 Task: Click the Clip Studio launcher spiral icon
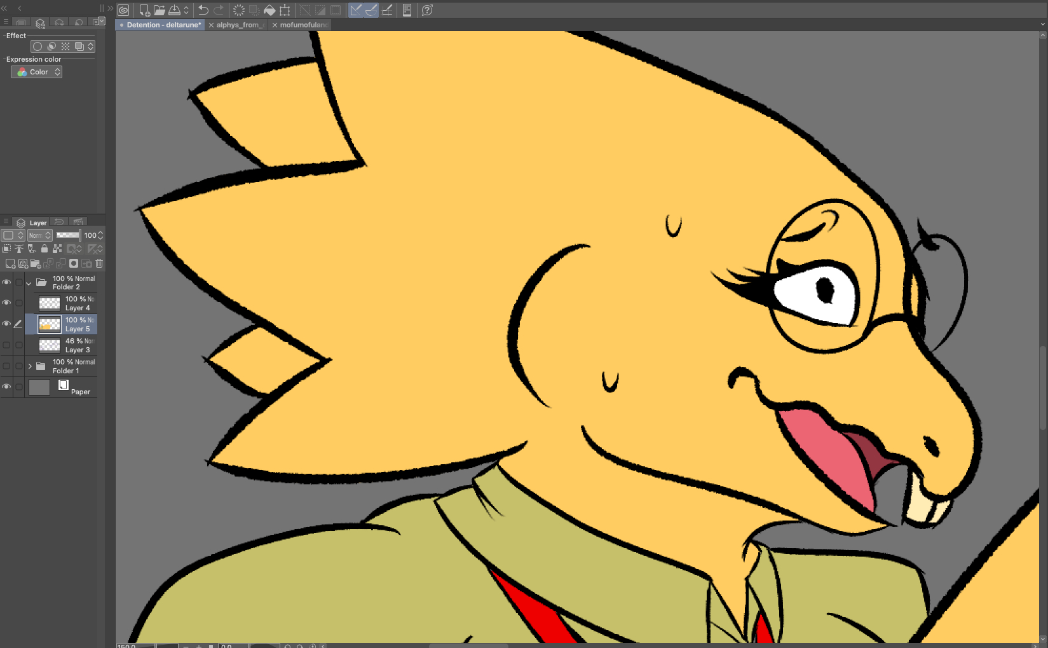(123, 10)
